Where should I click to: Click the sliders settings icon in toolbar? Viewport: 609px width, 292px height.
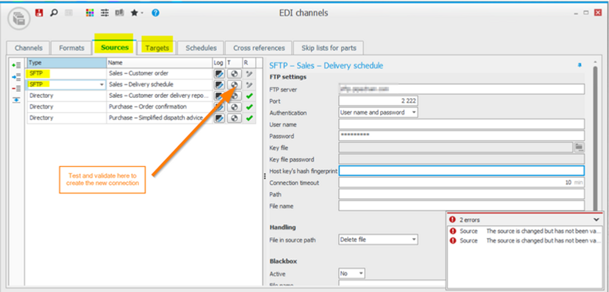pos(105,12)
